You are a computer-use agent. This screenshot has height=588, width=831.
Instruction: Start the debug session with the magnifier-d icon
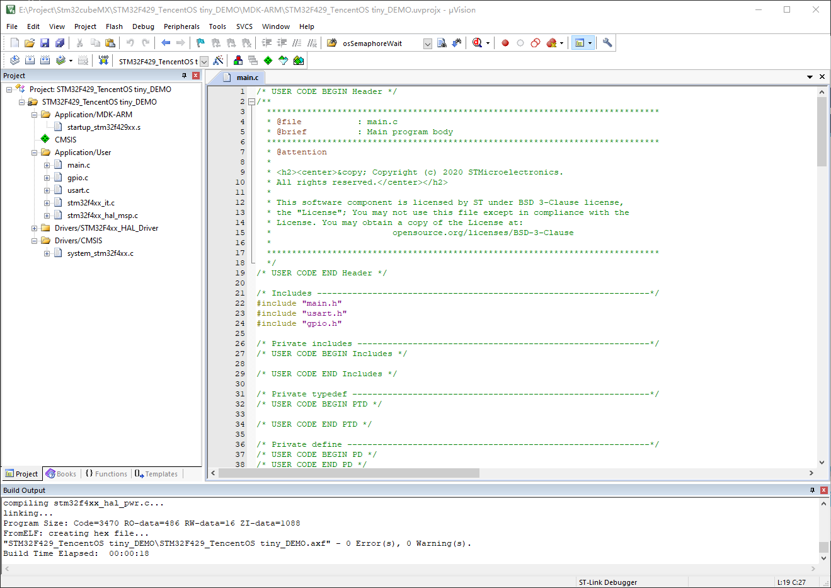477,43
